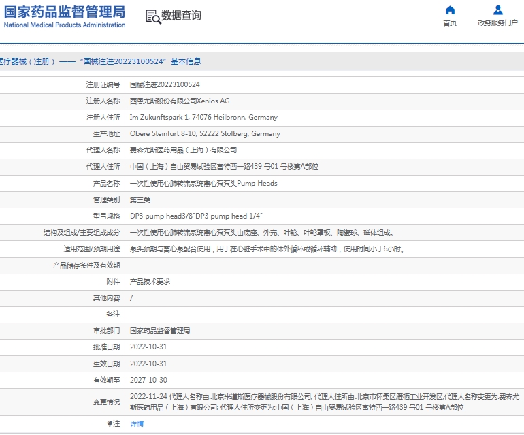
Task: Open the 详情 link
Action: (137, 423)
